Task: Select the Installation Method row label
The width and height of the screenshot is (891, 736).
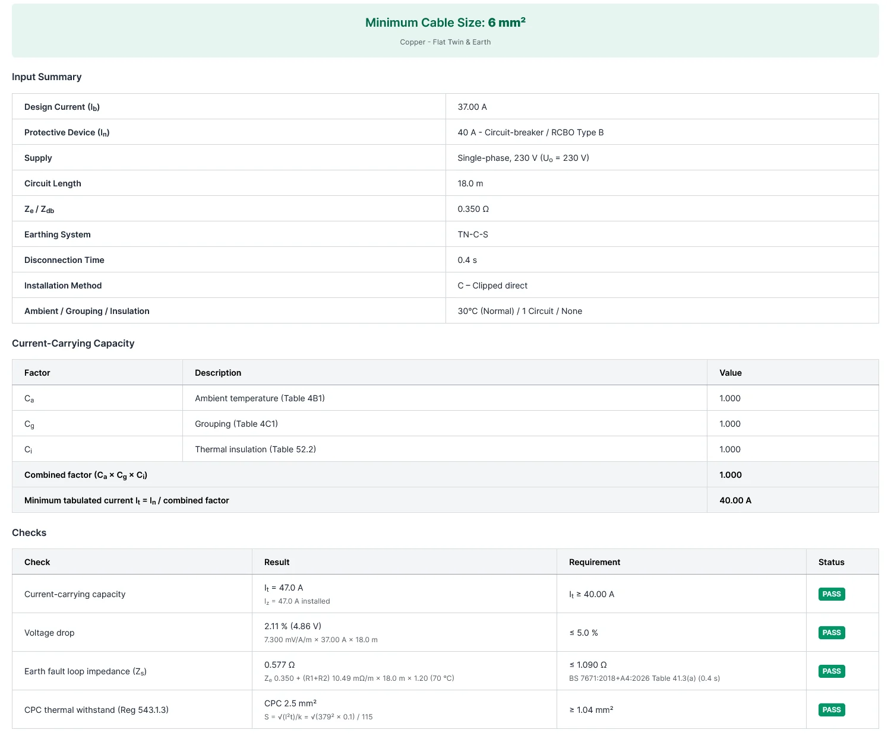Action: 63,285
